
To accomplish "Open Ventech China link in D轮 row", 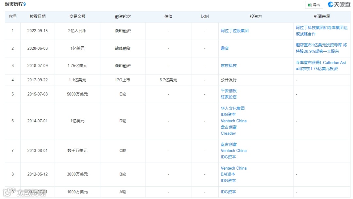I will [234, 121].
